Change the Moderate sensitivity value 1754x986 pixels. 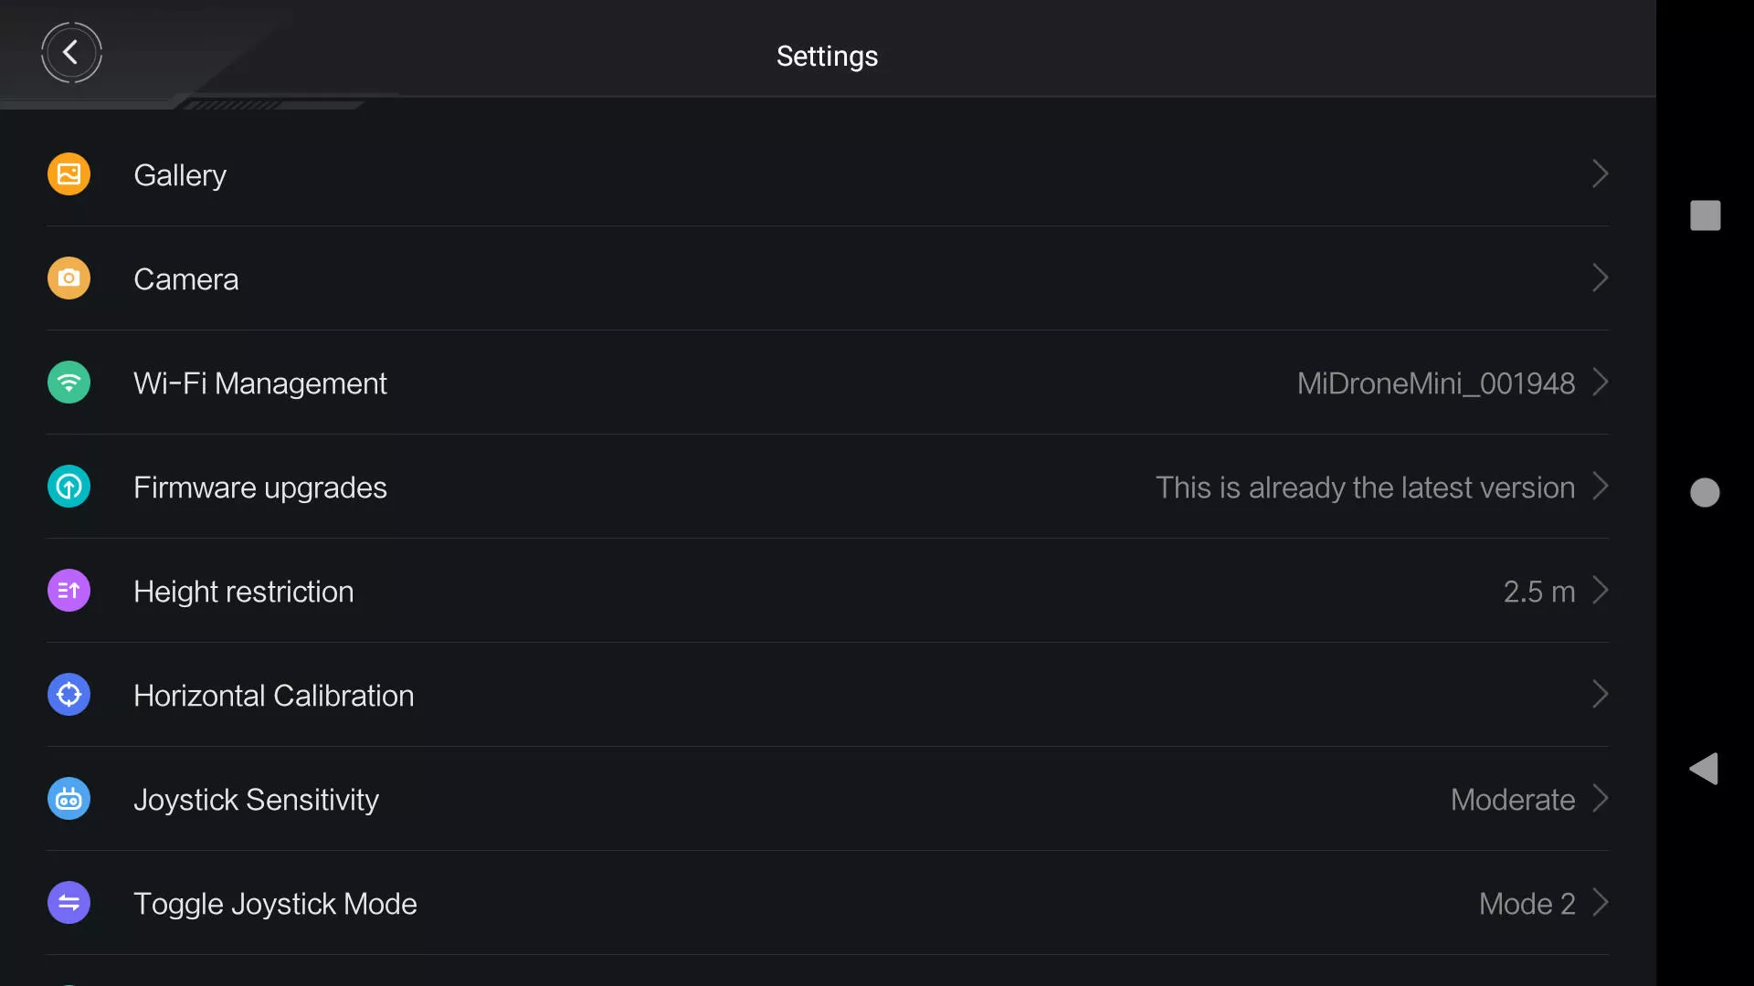coord(1513,800)
